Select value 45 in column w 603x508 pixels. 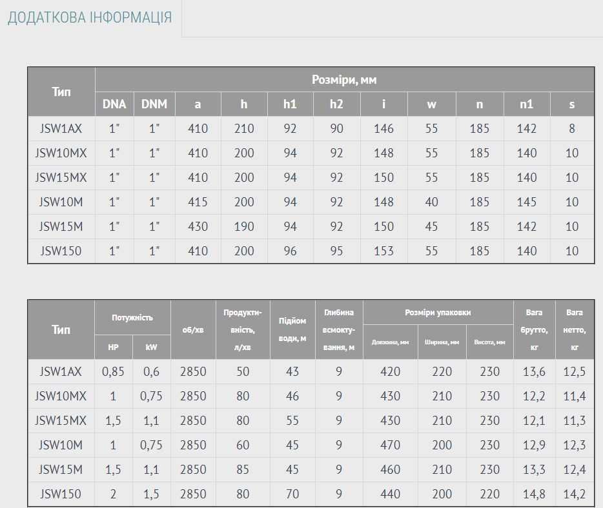click(x=431, y=226)
